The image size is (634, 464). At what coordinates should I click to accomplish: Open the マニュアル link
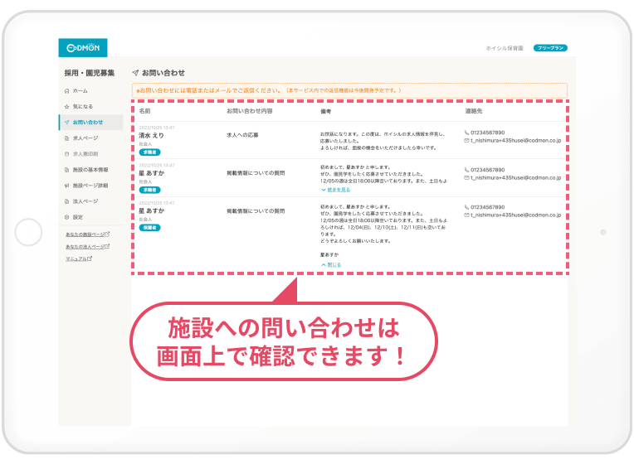(79, 259)
